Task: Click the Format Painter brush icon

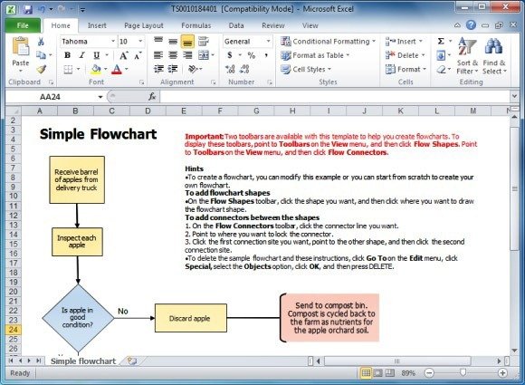Action: coord(41,70)
